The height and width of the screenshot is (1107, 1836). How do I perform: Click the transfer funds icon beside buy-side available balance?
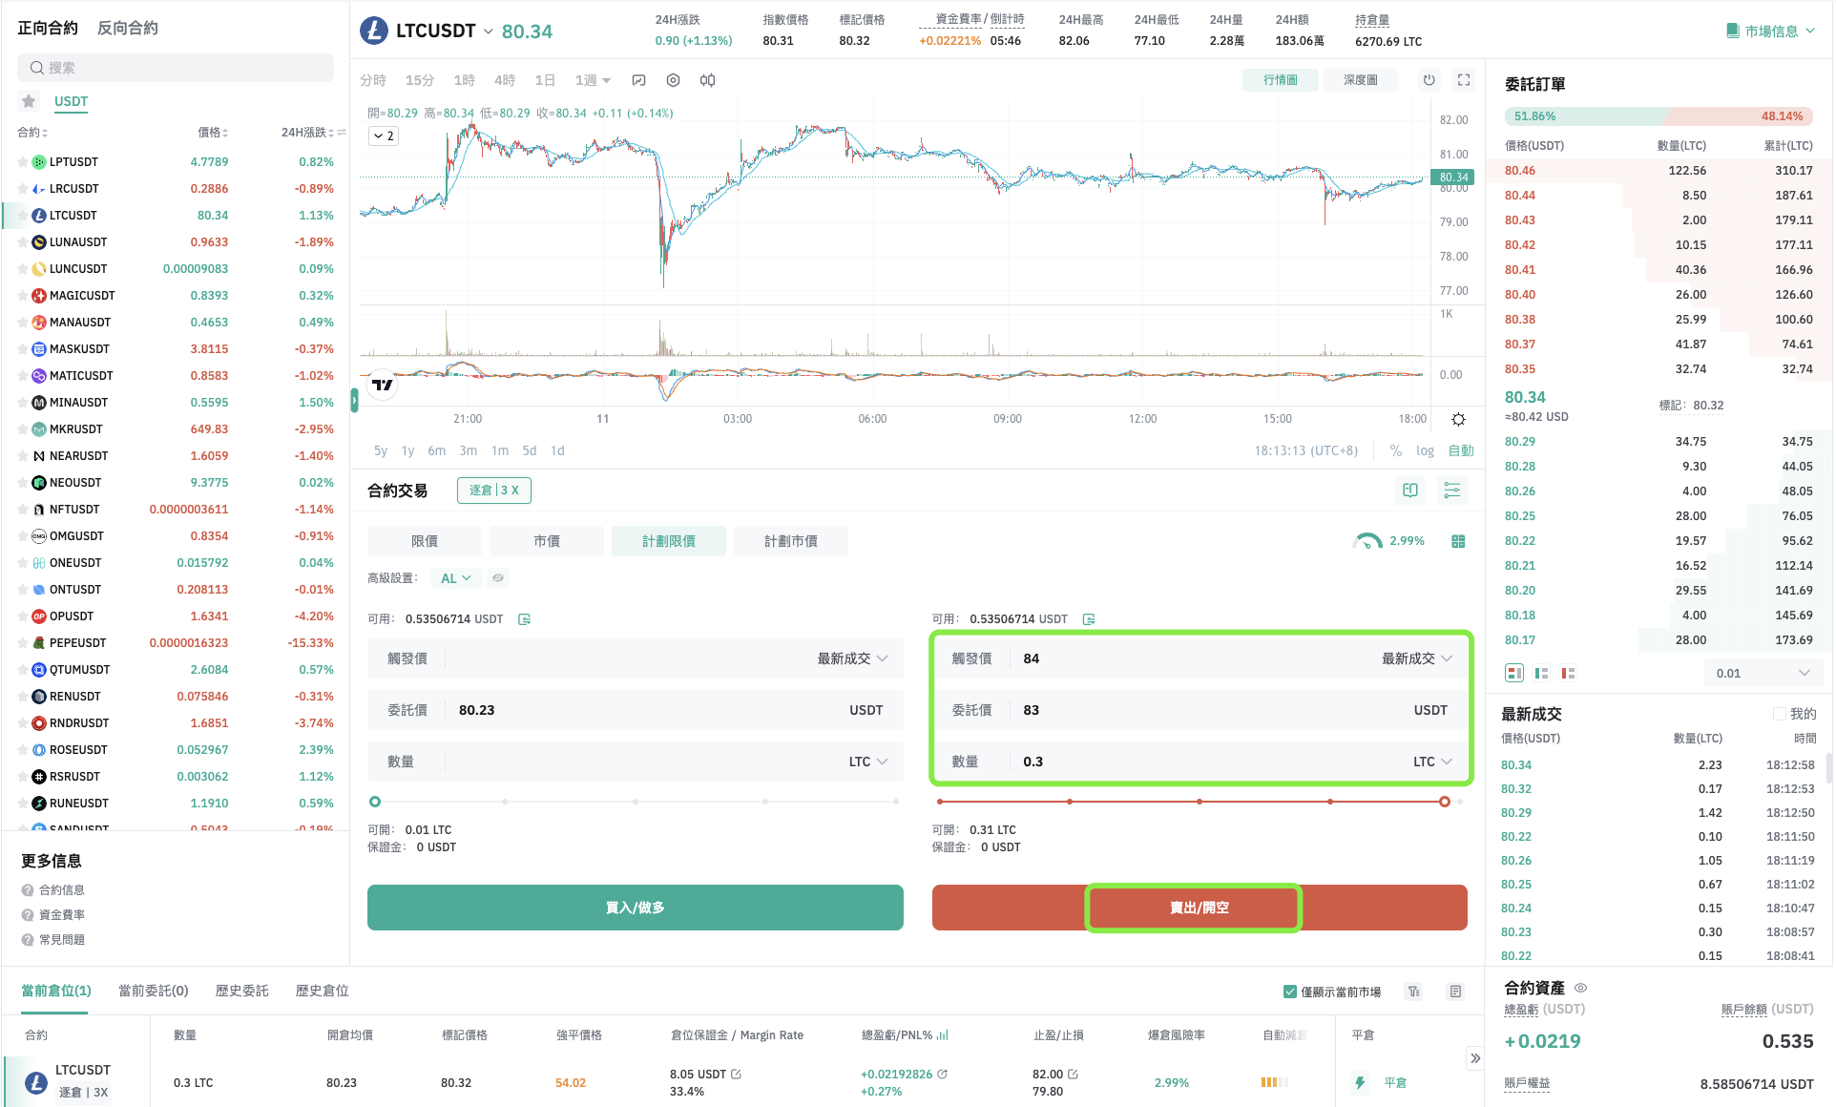pyautogui.click(x=524, y=619)
